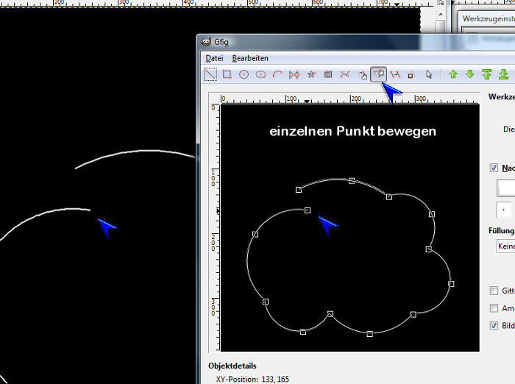This screenshot has width=515, height=384.
Task: Choose the Spiral tool
Action: tap(328, 74)
